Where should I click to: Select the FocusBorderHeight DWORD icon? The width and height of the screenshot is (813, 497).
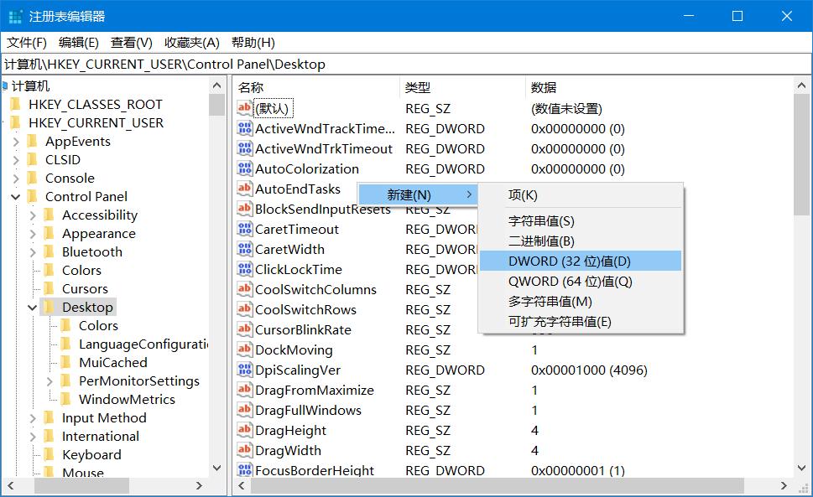pyautogui.click(x=246, y=470)
